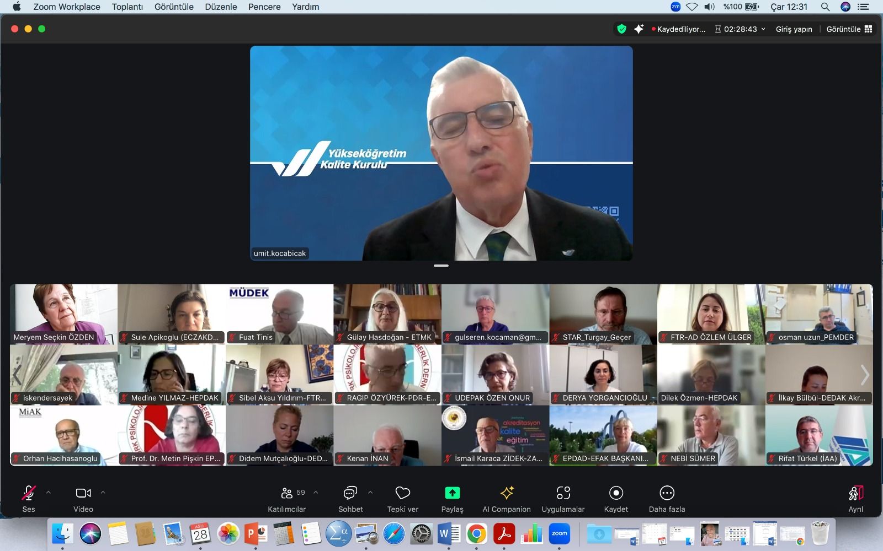Viewport: 883px width, 551px height.
Task: Expand audio options arrow beside Ses
Action: point(49,493)
